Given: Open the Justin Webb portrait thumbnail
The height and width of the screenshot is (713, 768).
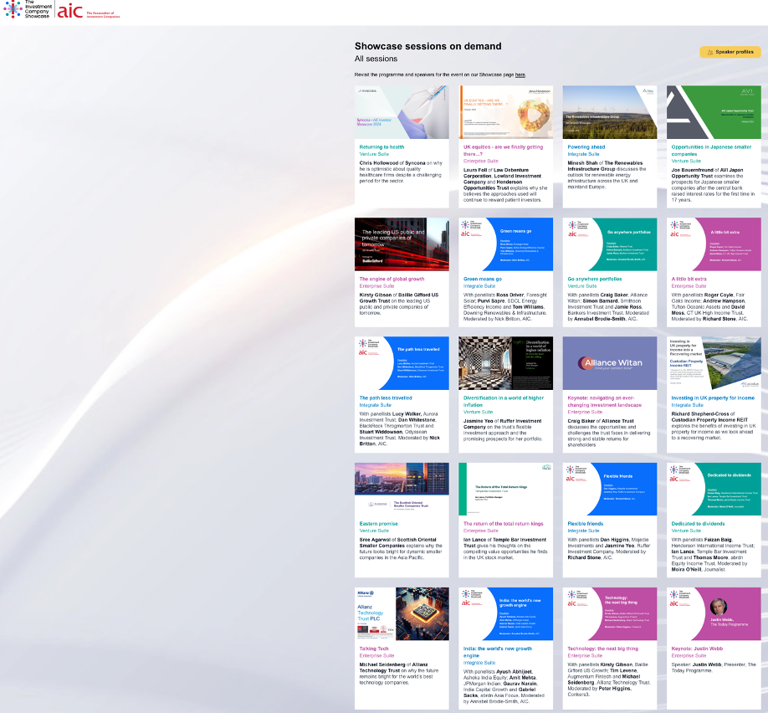Looking at the screenshot, I should click(x=714, y=614).
